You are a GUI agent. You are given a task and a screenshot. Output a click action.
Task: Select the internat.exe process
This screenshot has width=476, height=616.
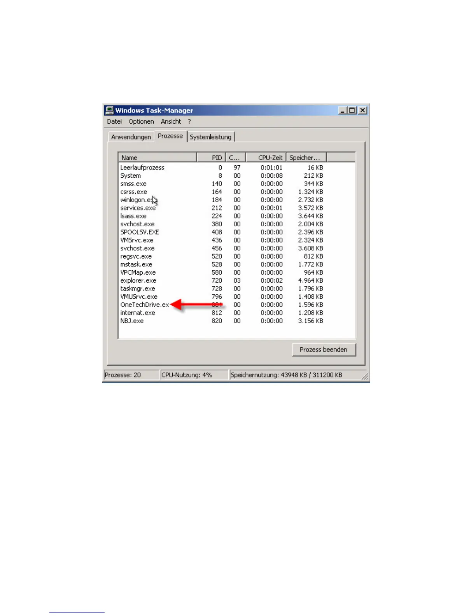[x=222, y=313]
